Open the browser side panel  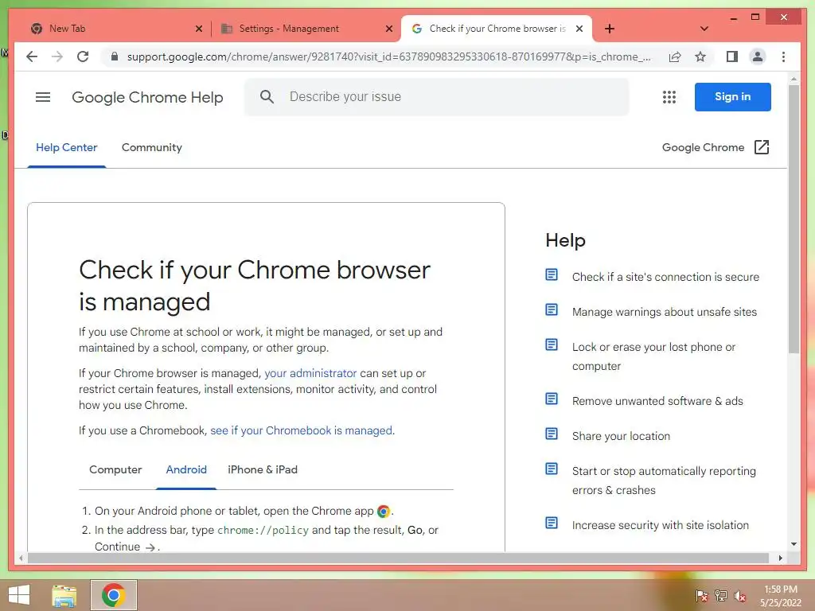(x=732, y=56)
